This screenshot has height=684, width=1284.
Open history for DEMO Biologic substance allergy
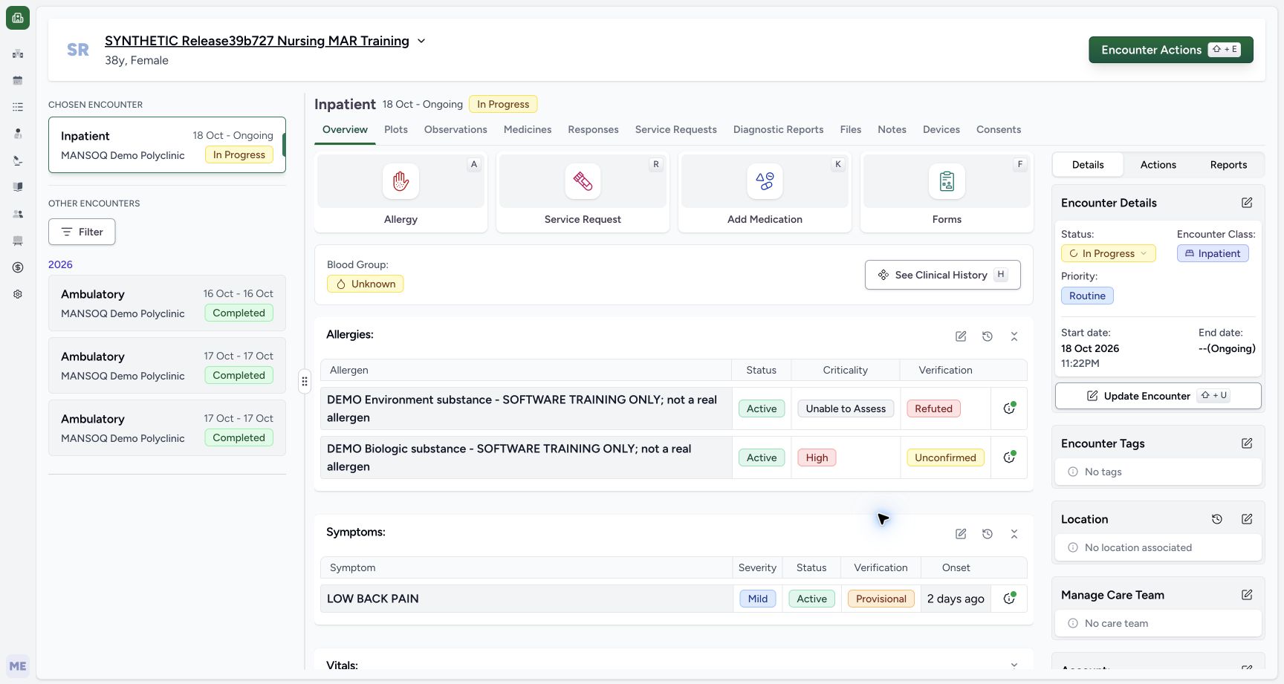[1009, 457]
